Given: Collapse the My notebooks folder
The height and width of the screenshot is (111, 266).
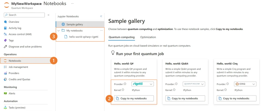Looking at the screenshot, I should tap(59, 31).
